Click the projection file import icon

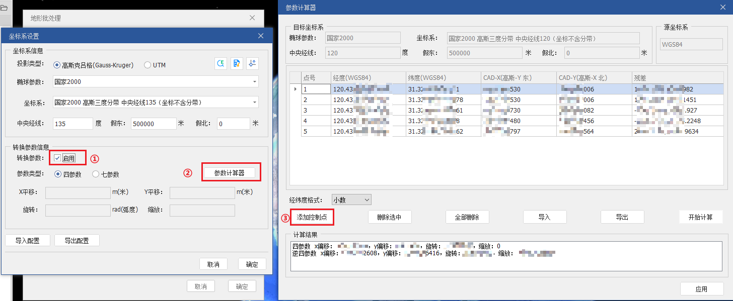237,63
